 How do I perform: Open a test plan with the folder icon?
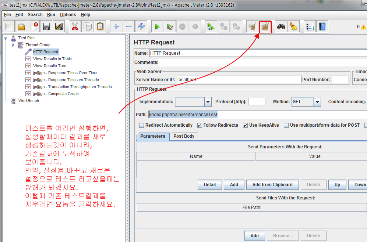click(x=21, y=27)
